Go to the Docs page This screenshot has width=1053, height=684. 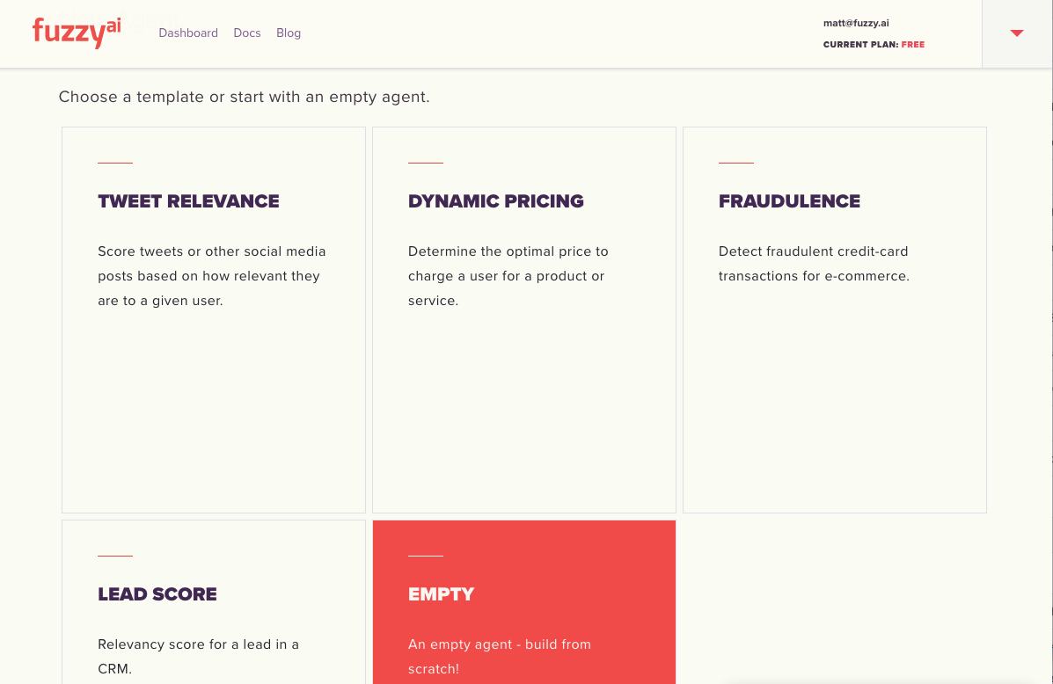[x=247, y=33]
